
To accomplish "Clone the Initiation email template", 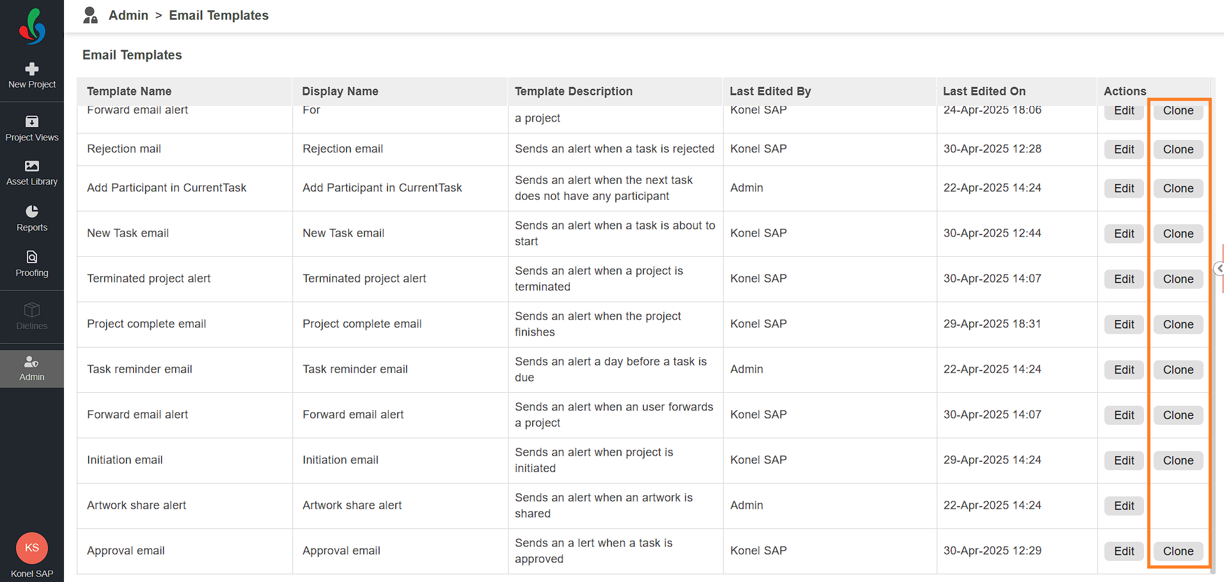I will click(x=1179, y=461).
